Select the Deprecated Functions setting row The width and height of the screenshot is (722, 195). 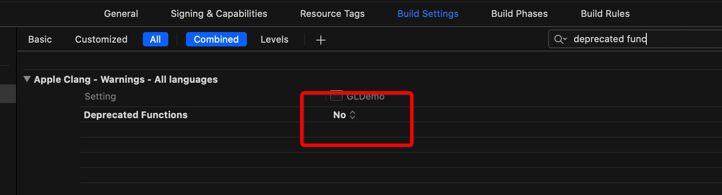pos(401,115)
